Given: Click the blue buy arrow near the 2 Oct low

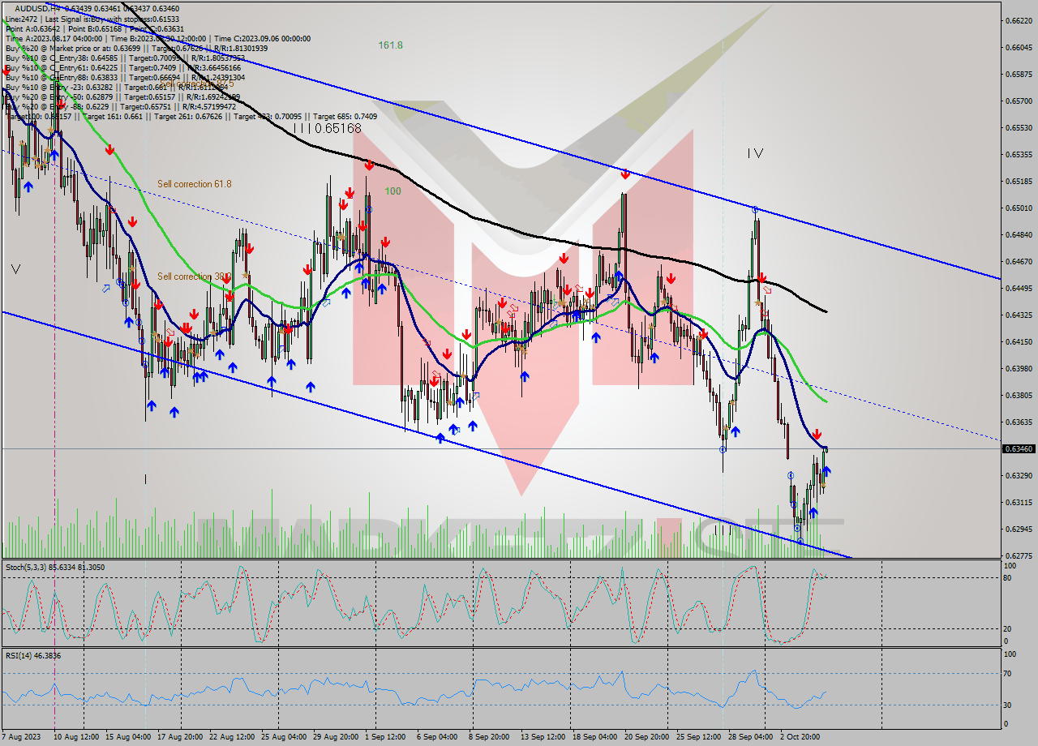Looking at the screenshot, I should coord(813,512).
